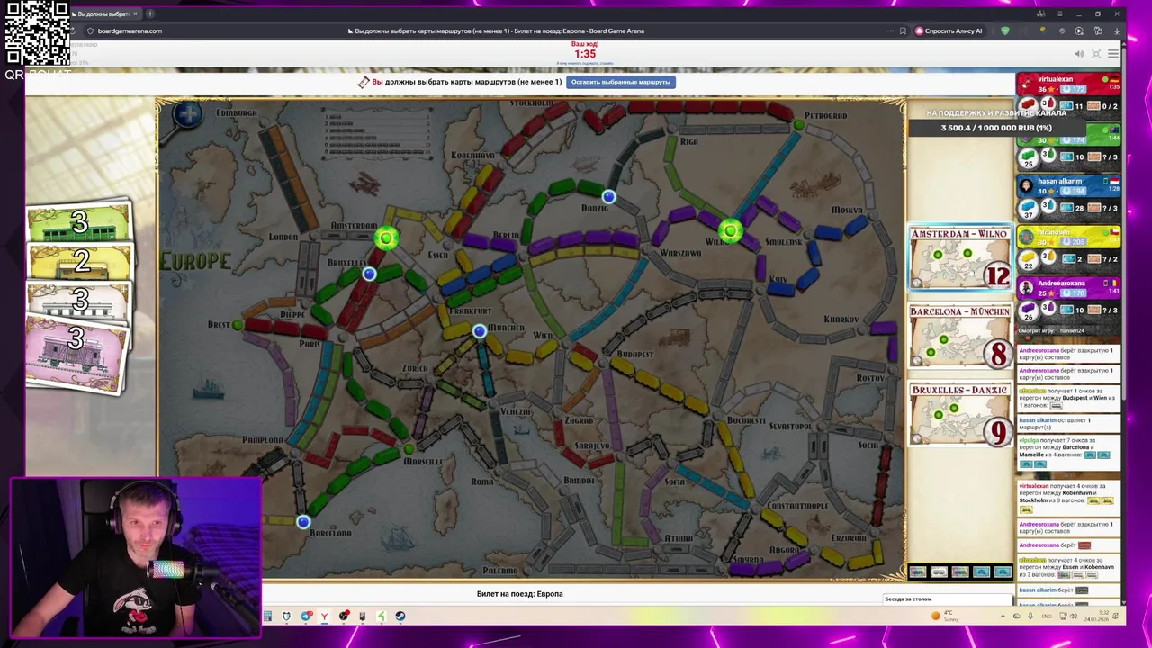Viewport: 1152px width, 648px height.
Task: Open new browser tab with plus button
Action: pyautogui.click(x=150, y=13)
